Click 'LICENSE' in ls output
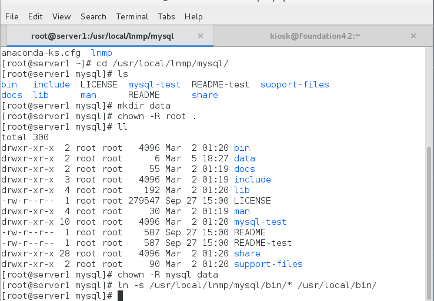 click(99, 84)
